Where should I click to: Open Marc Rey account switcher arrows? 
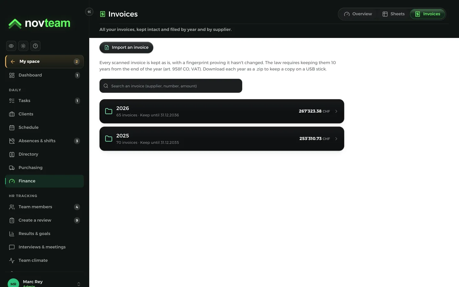click(x=79, y=284)
